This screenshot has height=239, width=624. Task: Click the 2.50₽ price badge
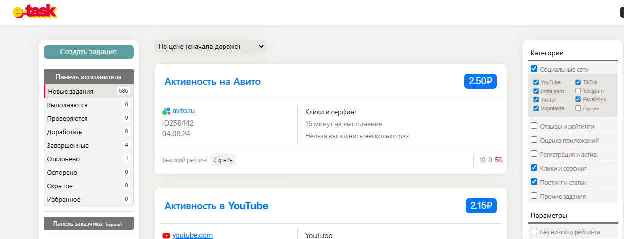tap(480, 81)
